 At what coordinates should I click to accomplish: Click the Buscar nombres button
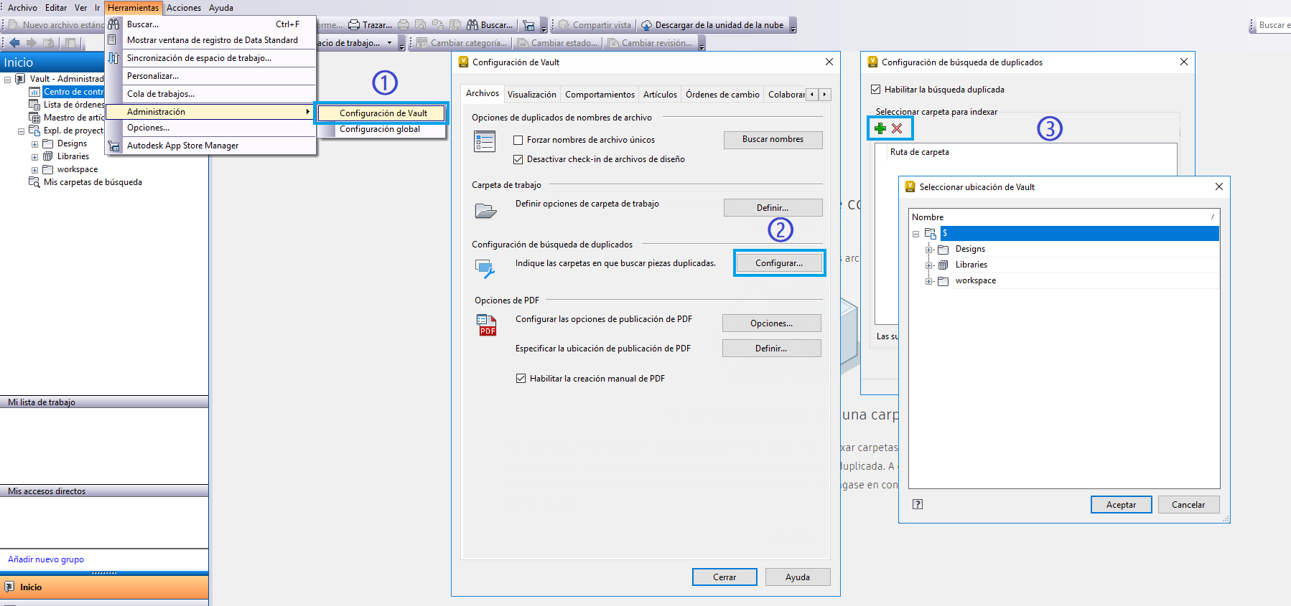[773, 140]
